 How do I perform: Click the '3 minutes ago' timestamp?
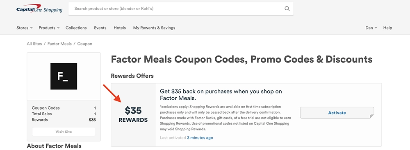coord(200,138)
